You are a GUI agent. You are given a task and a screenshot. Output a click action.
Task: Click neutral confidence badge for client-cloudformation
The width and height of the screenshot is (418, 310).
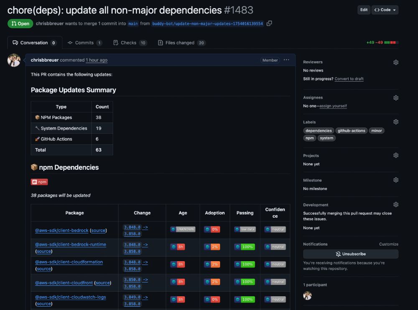275,265
